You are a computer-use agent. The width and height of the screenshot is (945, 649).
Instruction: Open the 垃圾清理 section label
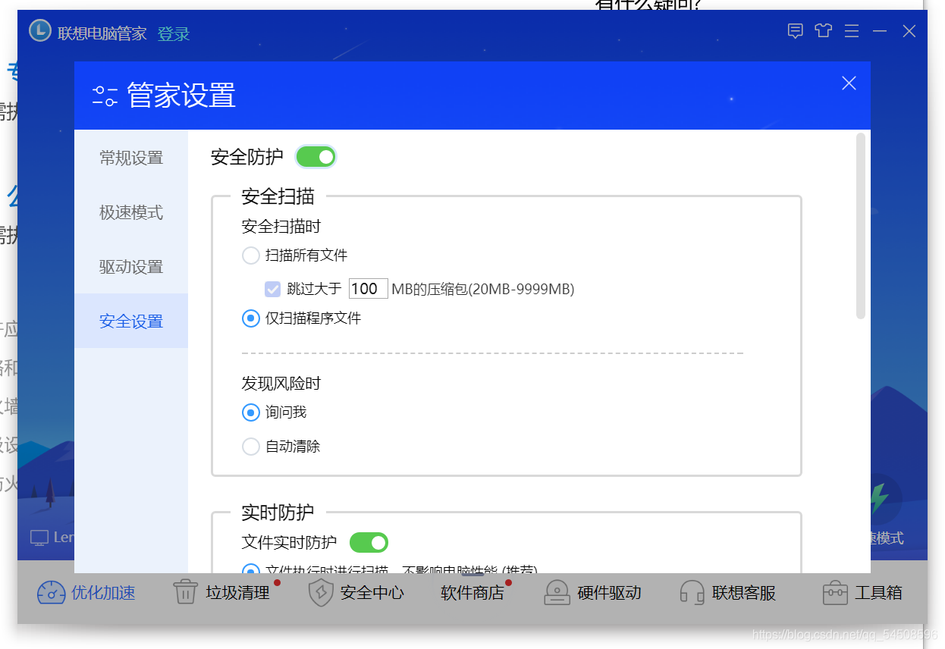tap(237, 593)
